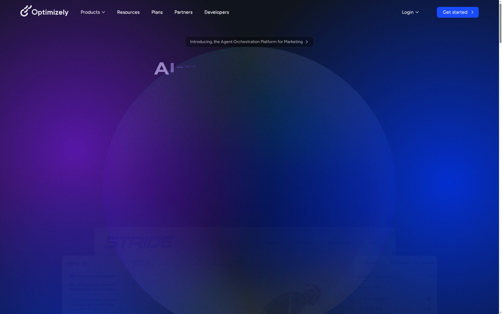Viewport: 502px width, 314px height.
Task: Open the Login dropdown
Action: point(410,12)
